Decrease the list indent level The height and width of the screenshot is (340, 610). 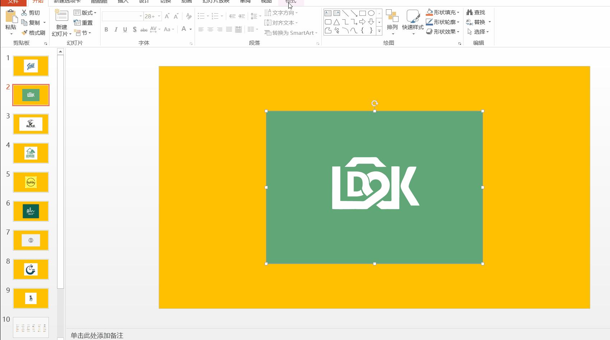click(x=232, y=16)
